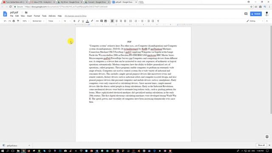Open the taskbar search icon
The image size is (272, 153).
point(8,151)
